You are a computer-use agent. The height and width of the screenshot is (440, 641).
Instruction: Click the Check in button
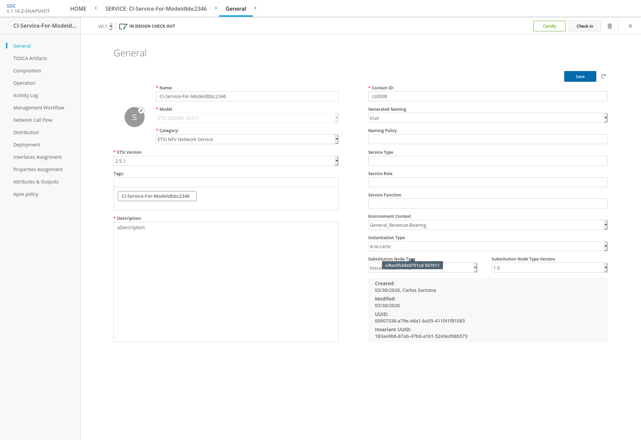(x=584, y=26)
